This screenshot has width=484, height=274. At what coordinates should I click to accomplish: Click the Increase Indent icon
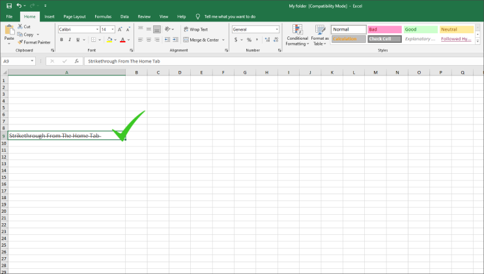(175, 40)
